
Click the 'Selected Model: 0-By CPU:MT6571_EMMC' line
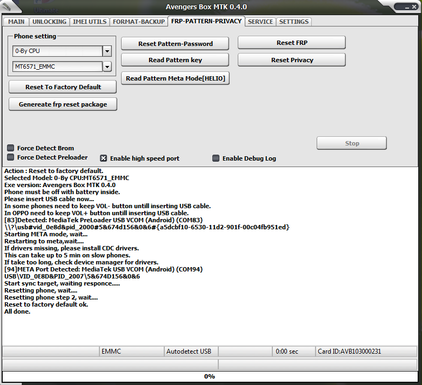[x=66, y=178]
